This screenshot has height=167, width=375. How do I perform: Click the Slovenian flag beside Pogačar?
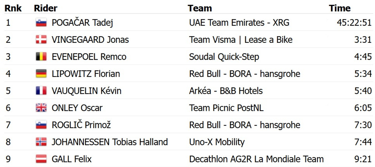tap(41, 23)
